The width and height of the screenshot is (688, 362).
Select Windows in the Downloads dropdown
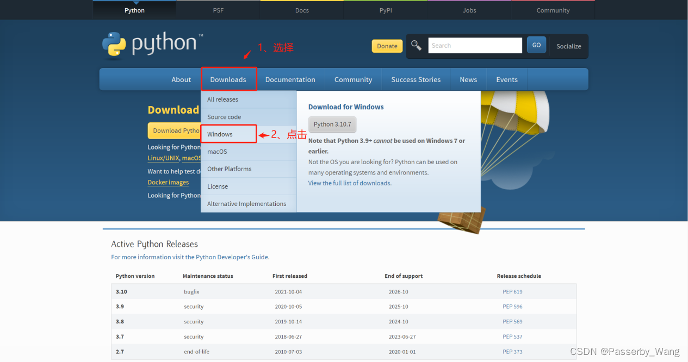(220, 134)
